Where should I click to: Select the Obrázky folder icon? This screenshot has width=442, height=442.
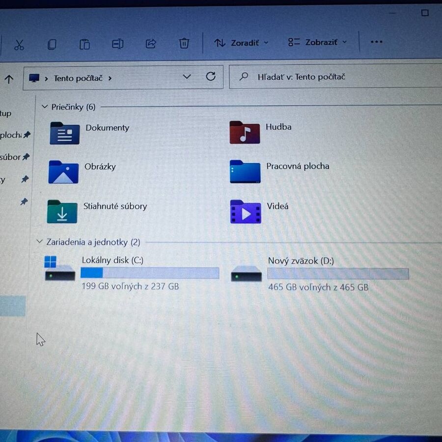(63, 172)
